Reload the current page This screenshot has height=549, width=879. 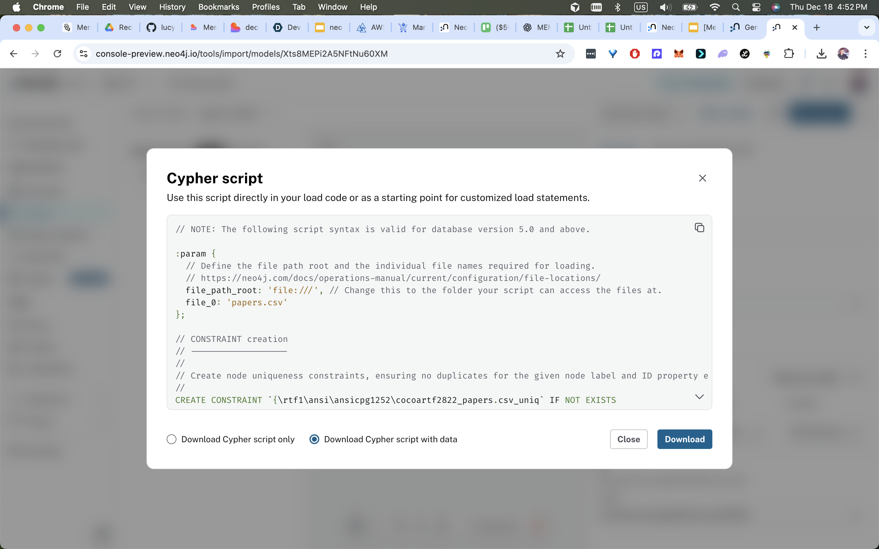(x=57, y=54)
